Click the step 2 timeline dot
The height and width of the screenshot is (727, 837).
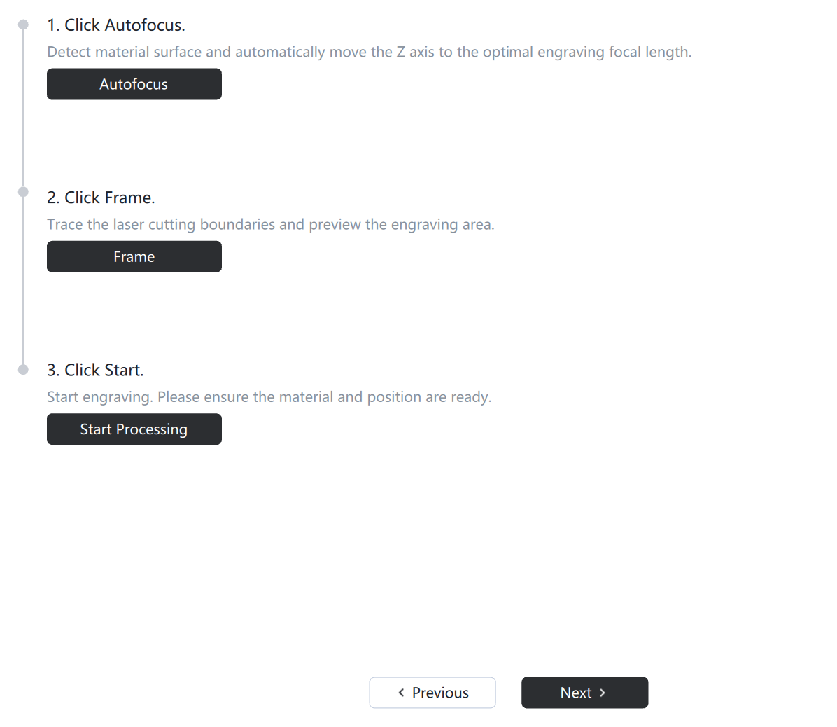coord(23,192)
